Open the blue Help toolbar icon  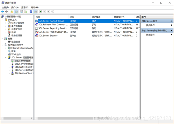31,12
